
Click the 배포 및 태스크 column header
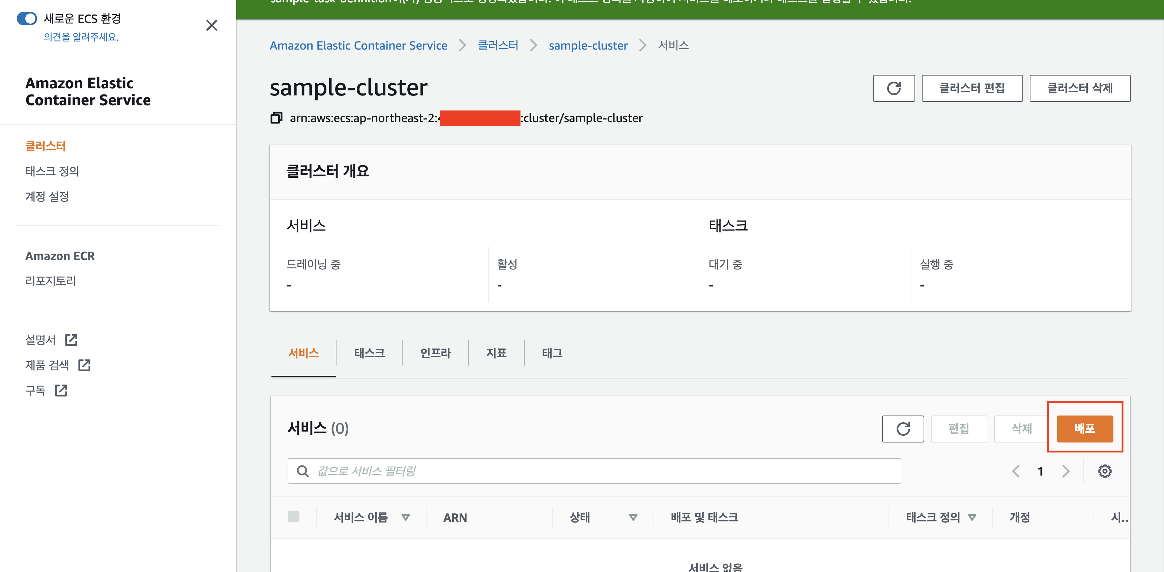[704, 517]
